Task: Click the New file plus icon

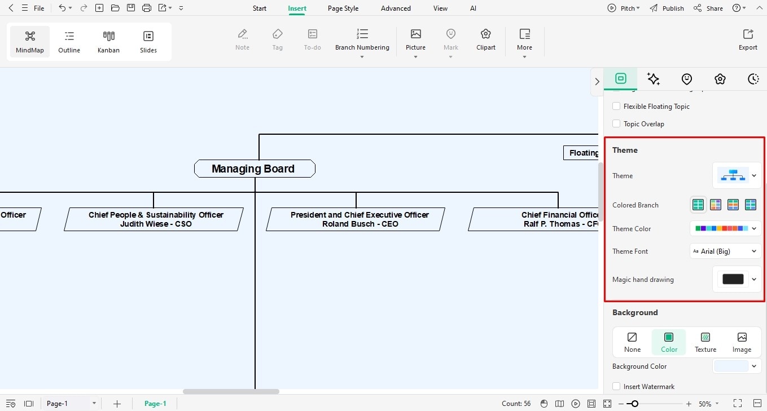Action: [99, 8]
